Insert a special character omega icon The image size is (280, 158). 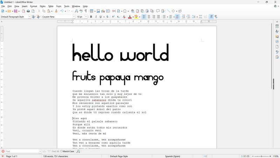(125, 11)
